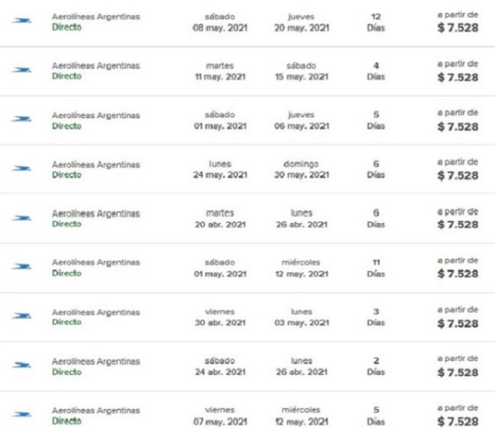Click the 3 Días duration label
495x428 pixels.
click(376, 317)
